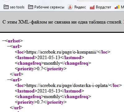Collapse the url node containing o-kompanii
124x112 pixels.
point(9,46)
